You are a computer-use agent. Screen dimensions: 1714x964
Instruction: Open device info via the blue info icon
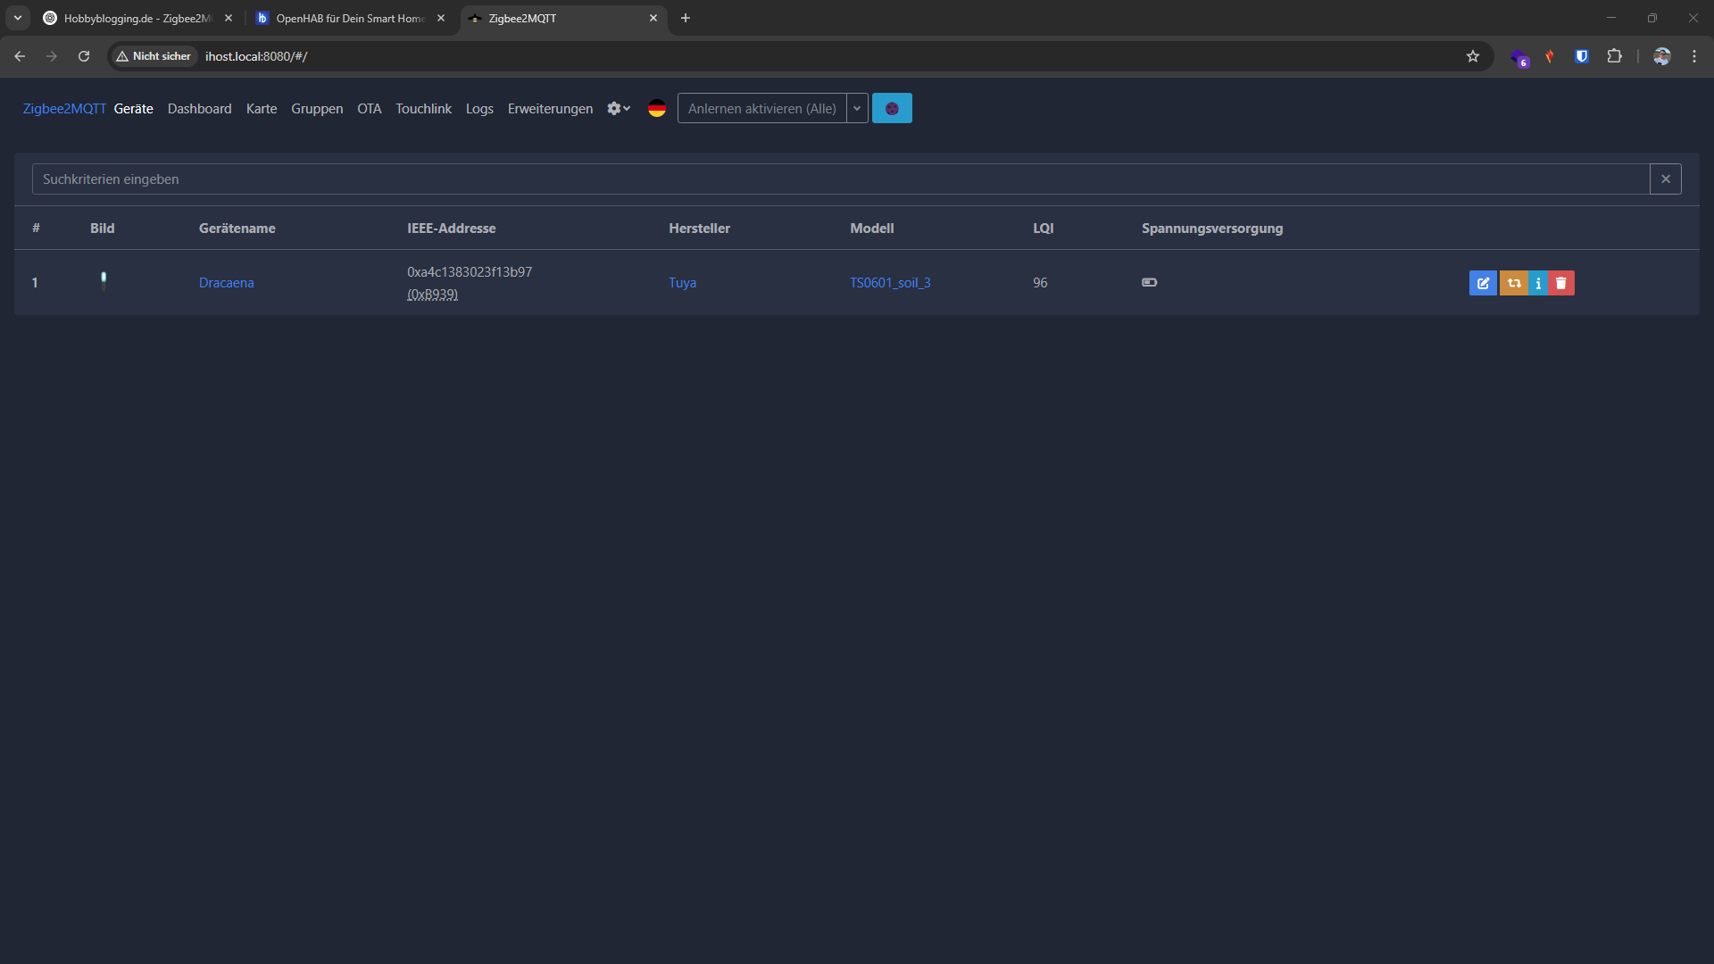tap(1539, 283)
